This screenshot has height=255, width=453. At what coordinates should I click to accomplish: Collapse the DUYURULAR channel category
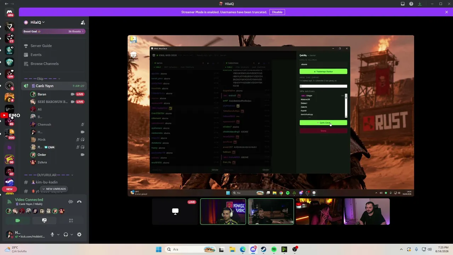(x=48, y=175)
